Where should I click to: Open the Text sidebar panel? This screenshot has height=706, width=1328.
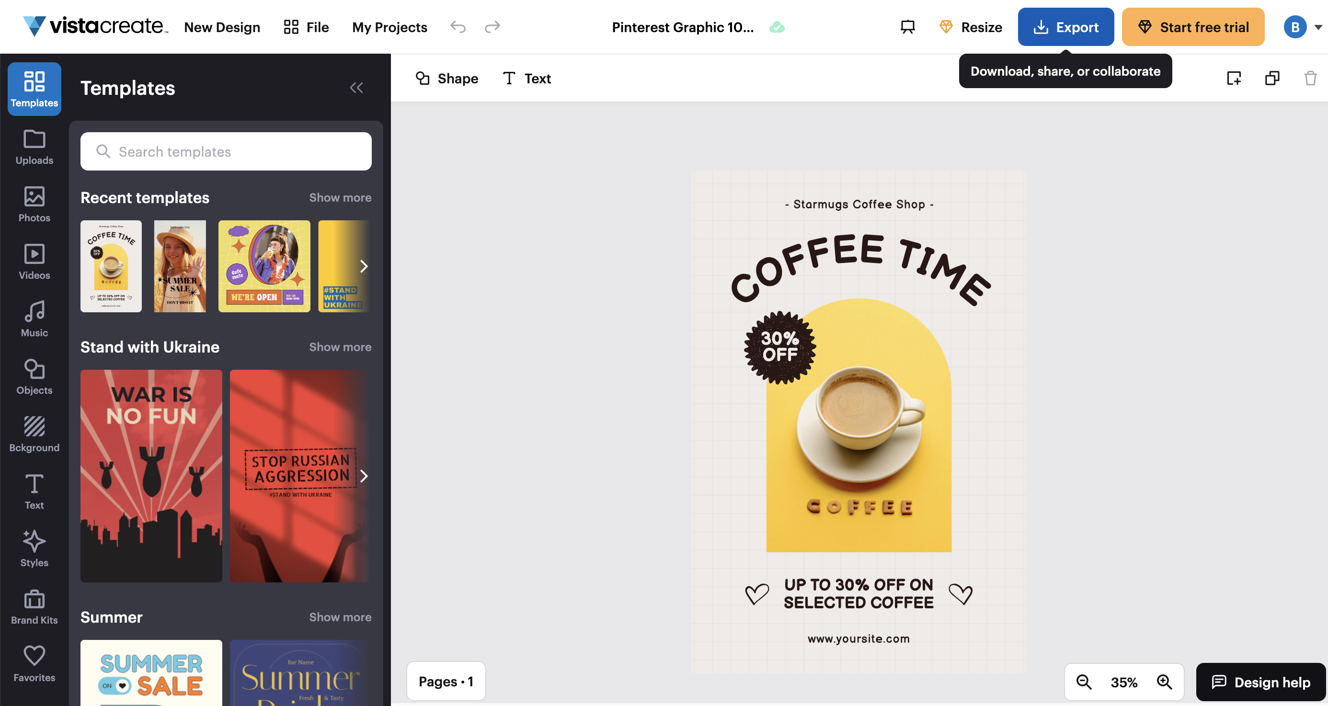pos(34,491)
